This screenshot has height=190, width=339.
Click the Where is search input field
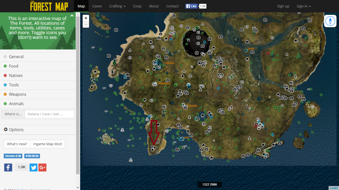click(49, 114)
